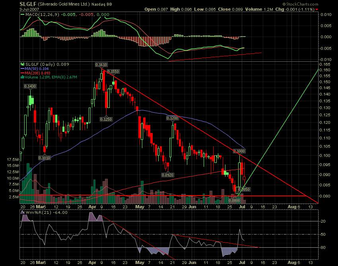Click -20 on the Wm%R axis

[323, 221]
